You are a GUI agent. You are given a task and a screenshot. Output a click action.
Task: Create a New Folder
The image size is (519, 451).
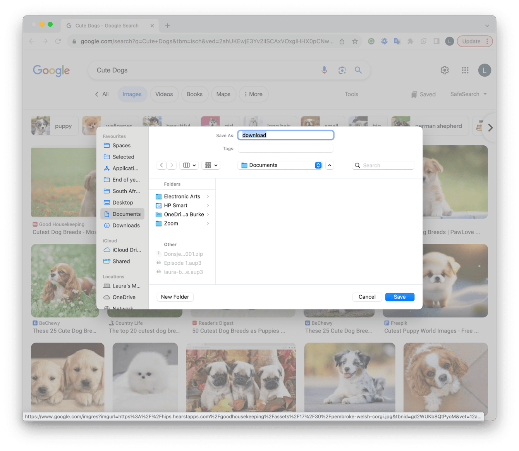point(175,297)
